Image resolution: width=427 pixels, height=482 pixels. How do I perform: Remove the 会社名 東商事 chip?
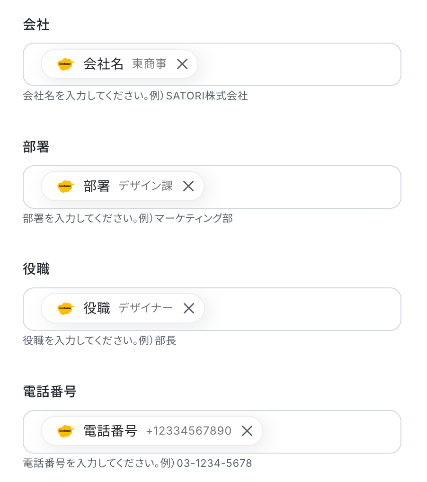coord(182,64)
